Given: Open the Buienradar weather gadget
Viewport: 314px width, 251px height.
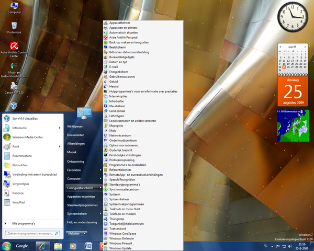Looking at the screenshot, I should tap(293, 125).
